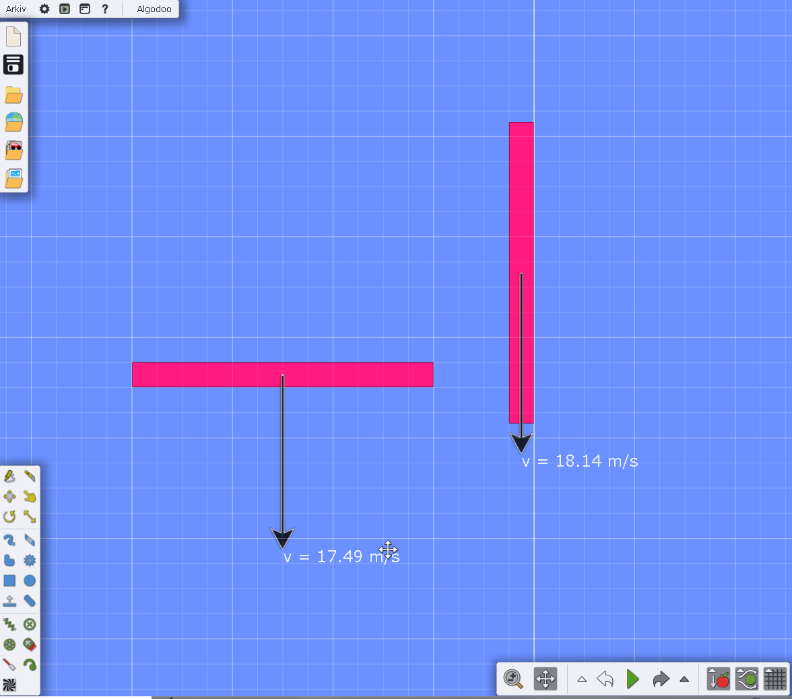792x699 pixels.
Task: Choose the Spring tool
Action: 9,624
